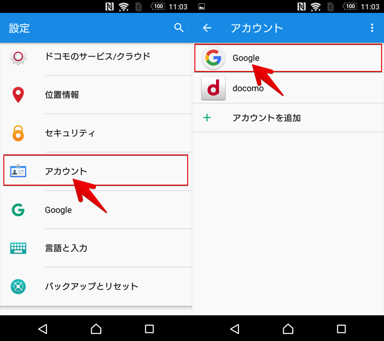
Task: Open 位置情報 settings entry
Action: pos(62,95)
